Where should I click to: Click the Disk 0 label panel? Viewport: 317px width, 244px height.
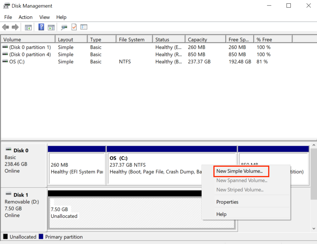click(24, 161)
